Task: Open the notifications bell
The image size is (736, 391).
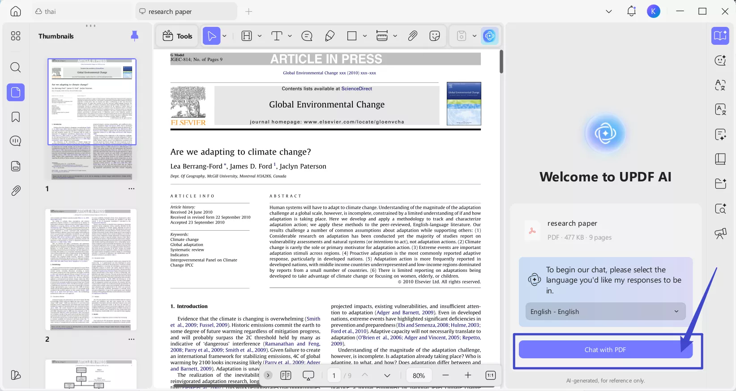Action: [x=632, y=11]
